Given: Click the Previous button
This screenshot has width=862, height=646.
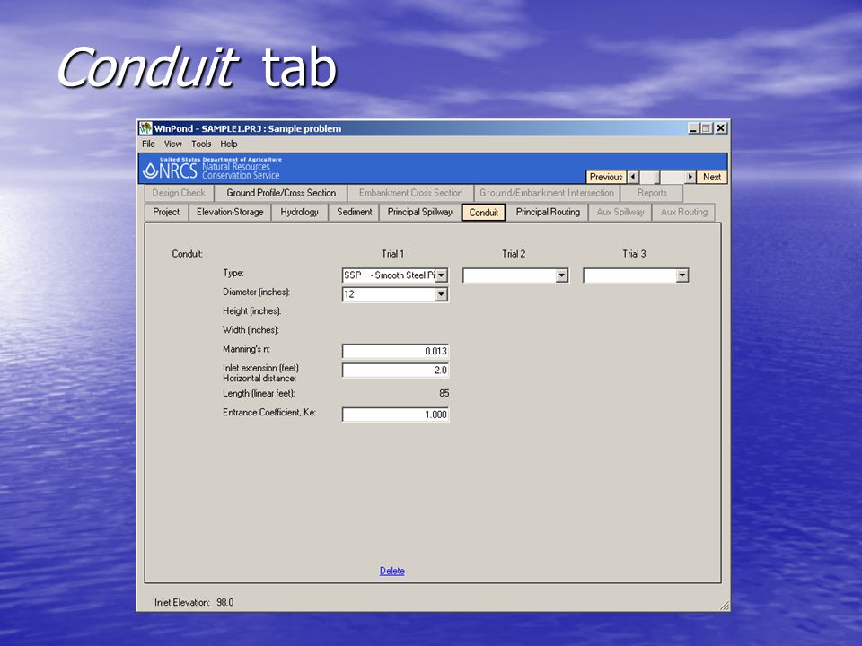Looking at the screenshot, I should tap(606, 177).
